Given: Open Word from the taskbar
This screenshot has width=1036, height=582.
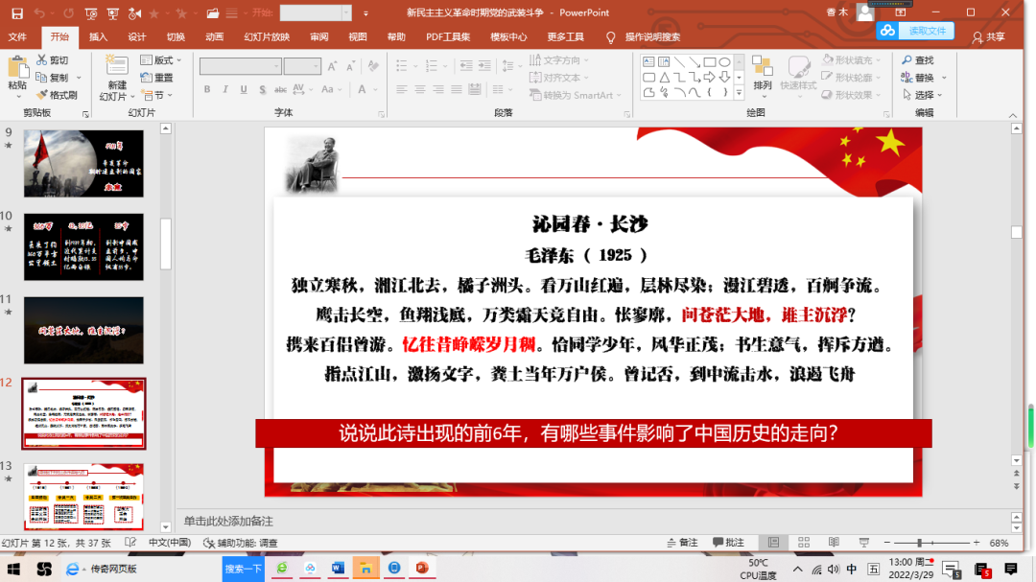Looking at the screenshot, I should click(x=338, y=569).
